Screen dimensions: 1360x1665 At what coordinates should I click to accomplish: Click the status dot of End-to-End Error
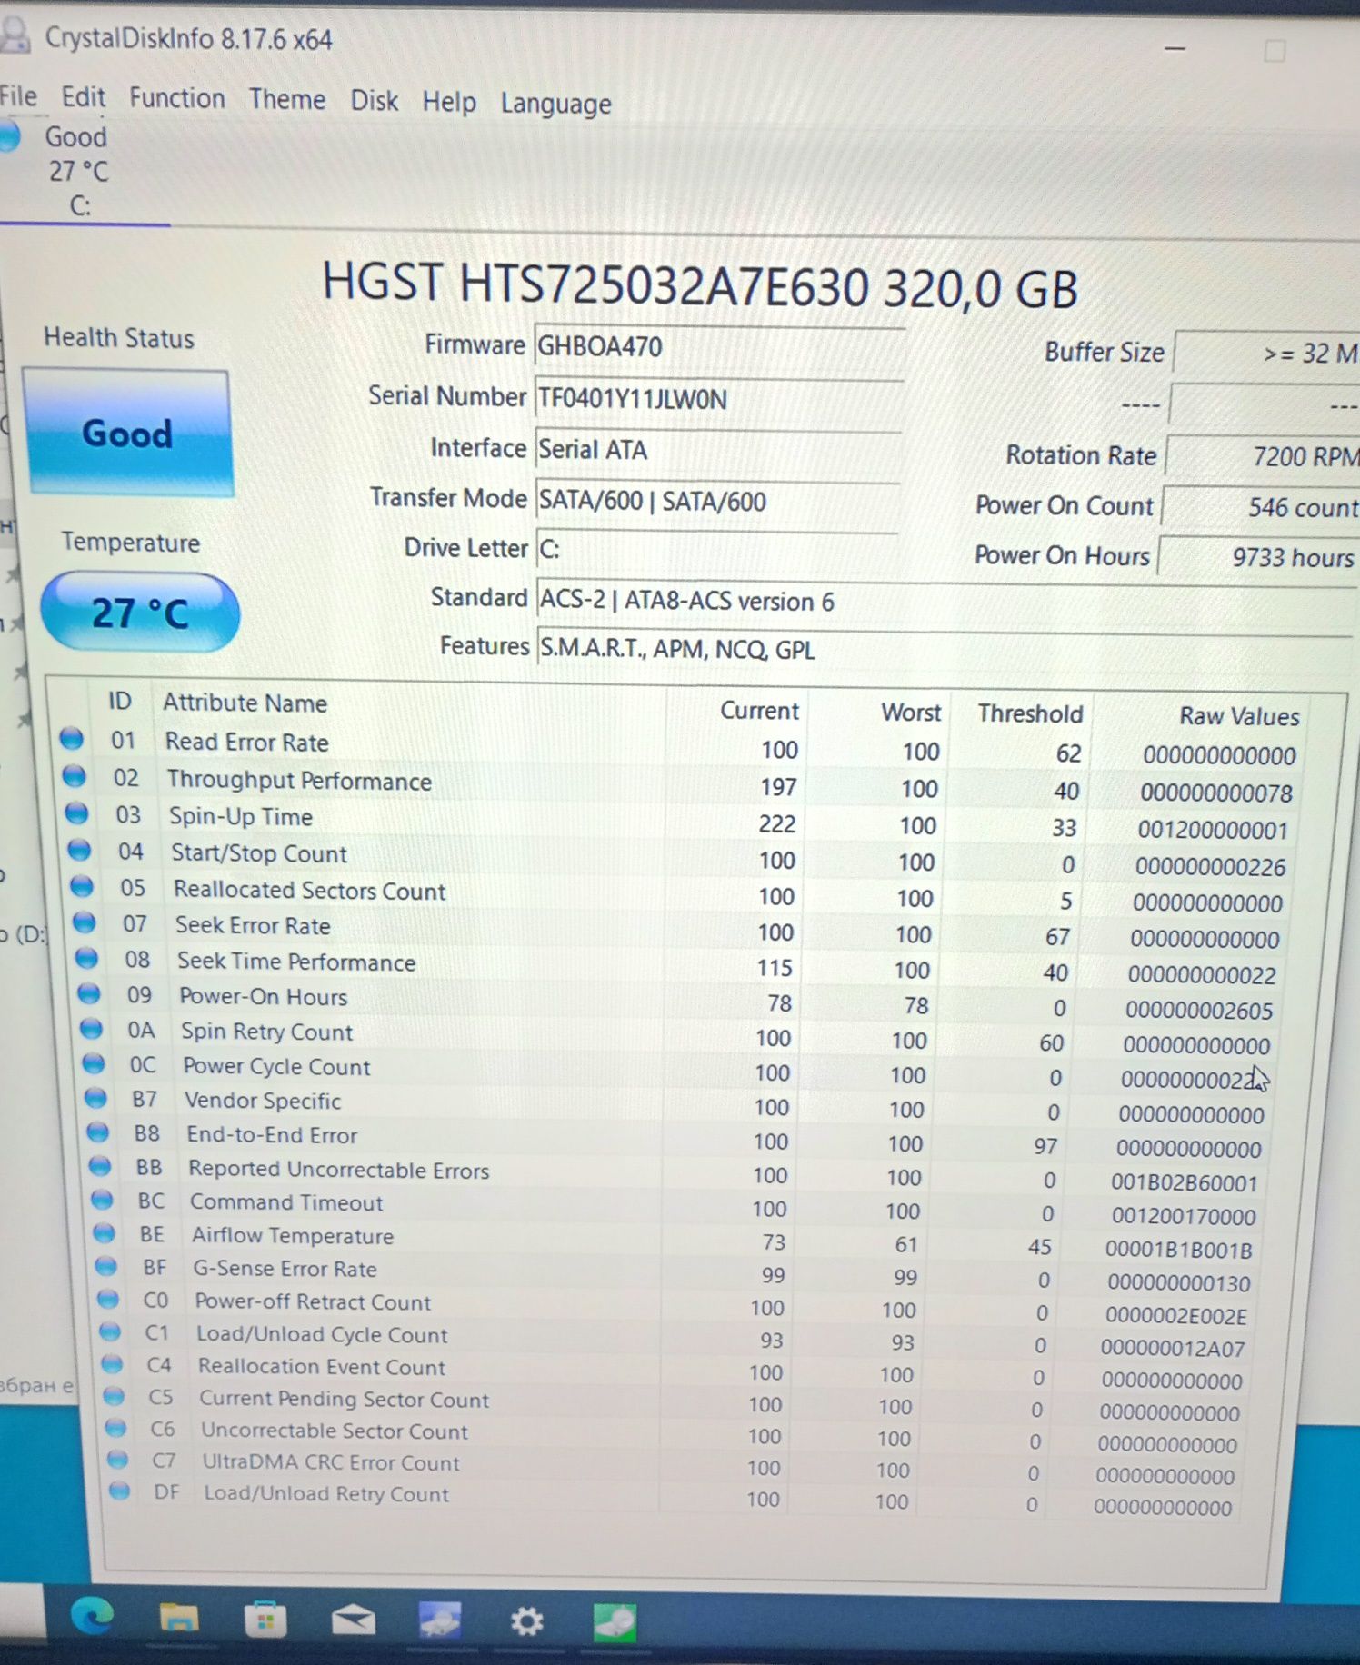pos(97,1132)
